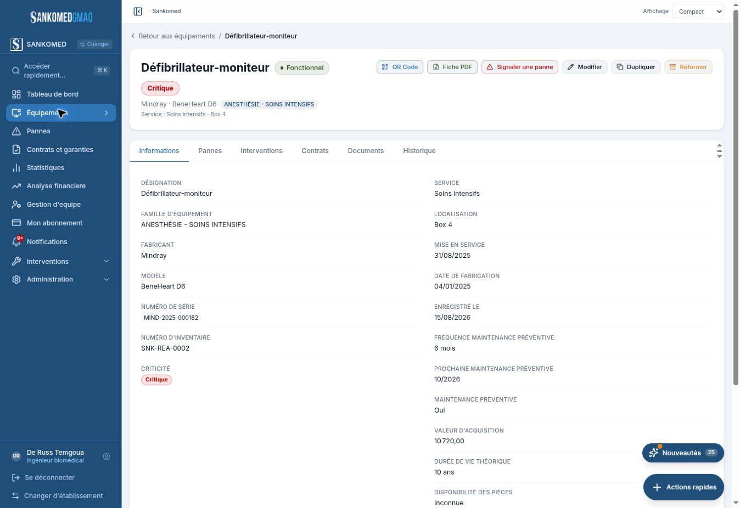This screenshot has height=508, width=740.
Task: Click the user profile icon beside De Russ Temgoua
Action: (x=106, y=456)
